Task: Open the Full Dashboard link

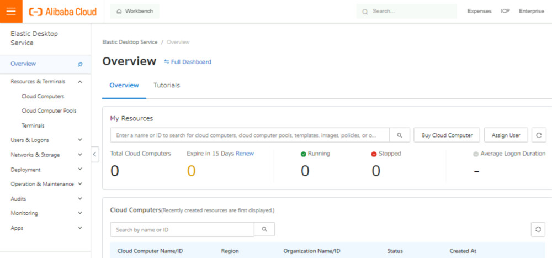Action: coord(188,62)
